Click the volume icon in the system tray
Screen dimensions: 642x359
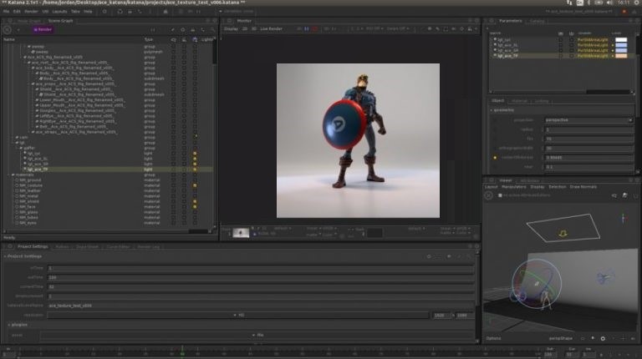(x=609, y=3)
